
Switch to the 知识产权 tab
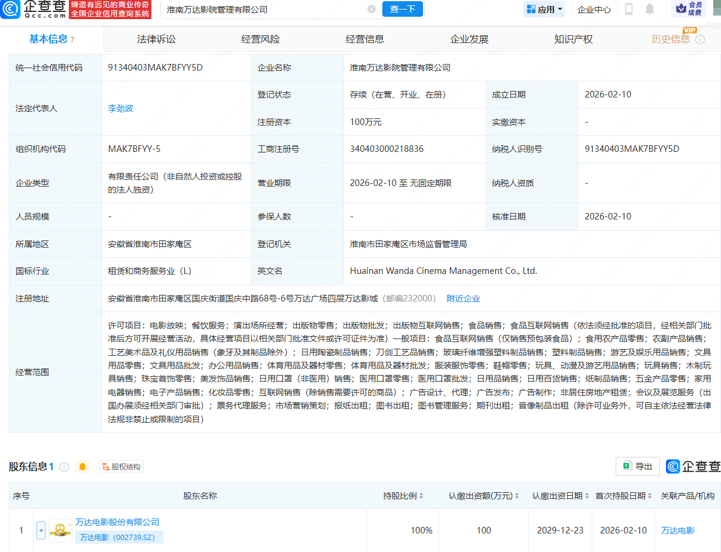pos(573,39)
